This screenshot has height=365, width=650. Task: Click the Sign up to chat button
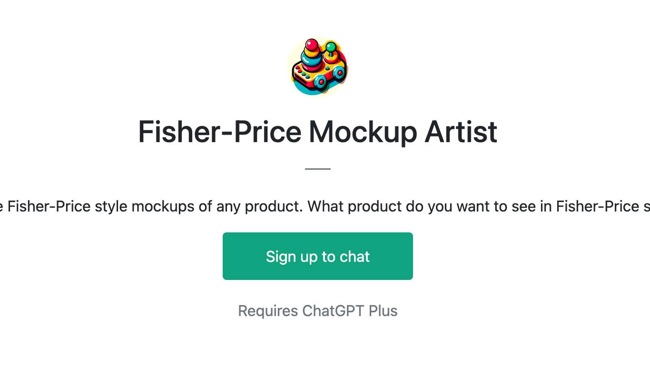coord(318,256)
